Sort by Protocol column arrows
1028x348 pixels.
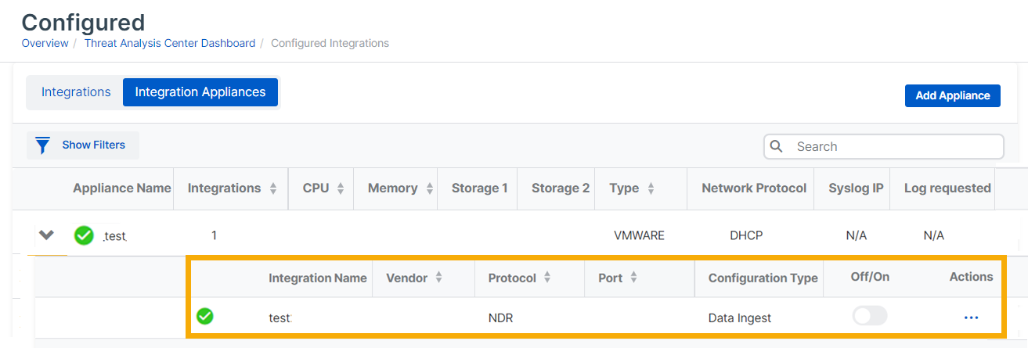547,278
